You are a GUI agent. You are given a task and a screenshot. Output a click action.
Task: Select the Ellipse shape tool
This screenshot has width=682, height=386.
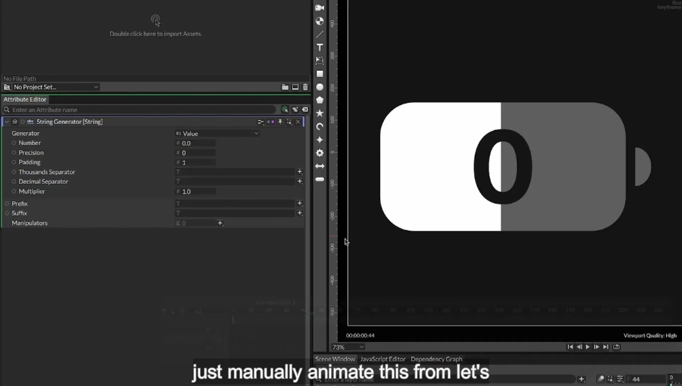(320, 87)
